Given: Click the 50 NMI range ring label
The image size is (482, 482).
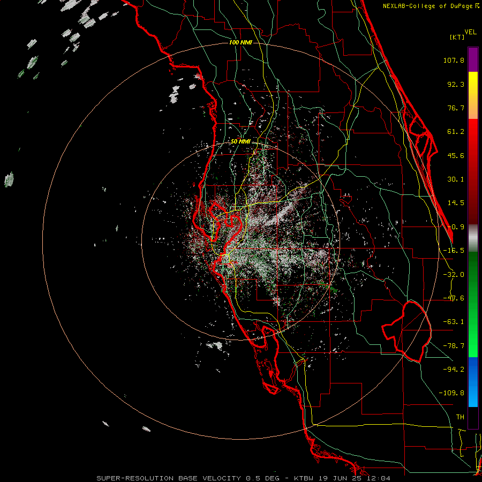Looking at the screenshot, I should [x=240, y=142].
